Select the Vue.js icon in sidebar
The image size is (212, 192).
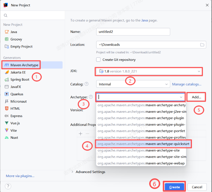tap(7, 123)
